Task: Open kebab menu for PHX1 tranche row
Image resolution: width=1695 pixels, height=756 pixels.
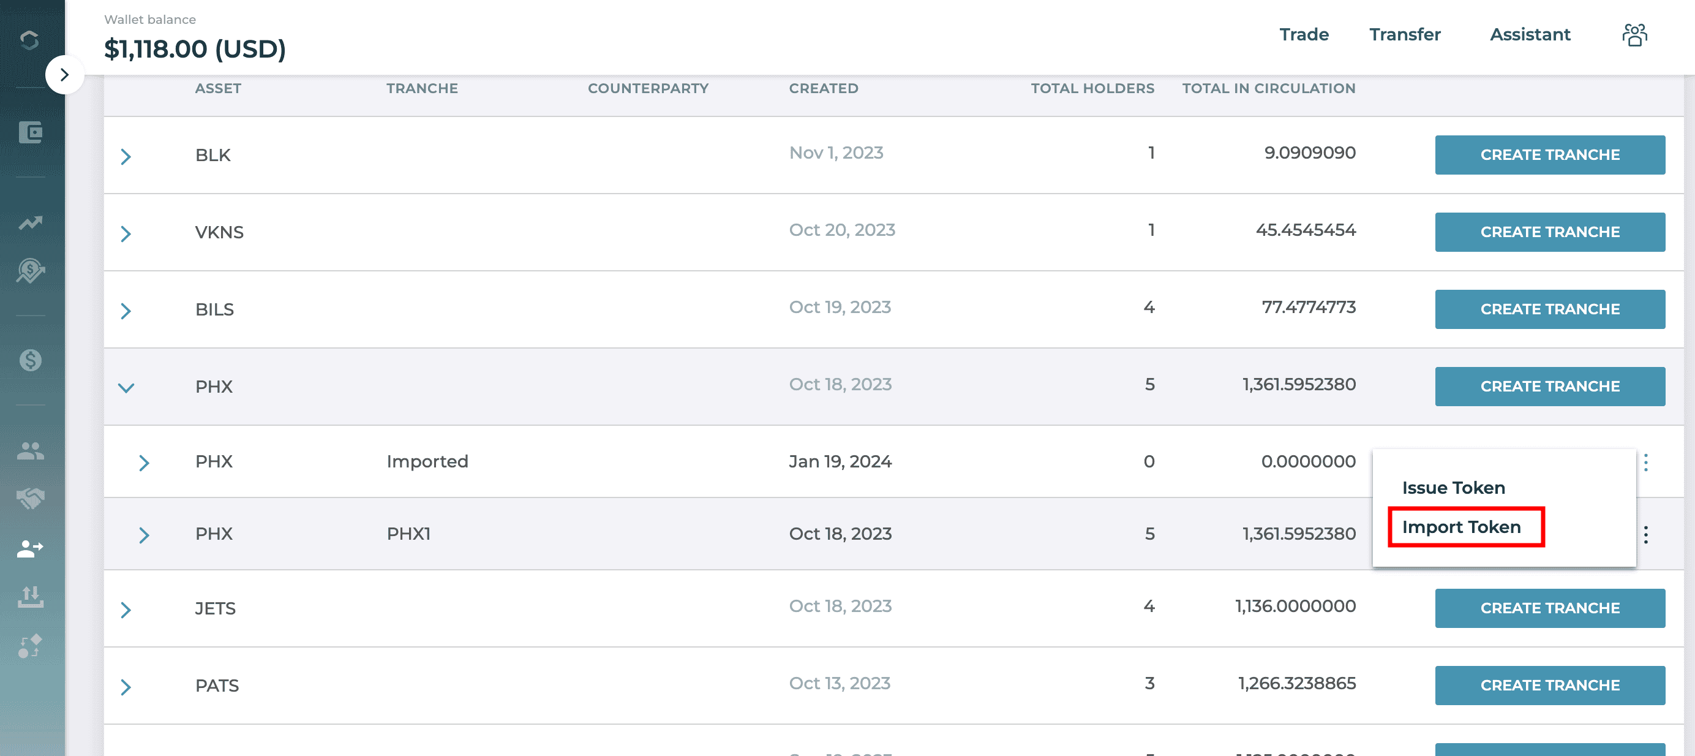Action: click(1645, 534)
